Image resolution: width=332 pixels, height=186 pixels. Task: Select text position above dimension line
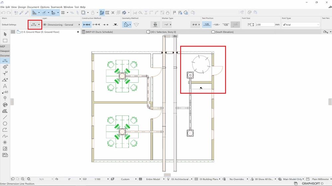click(207, 25)
